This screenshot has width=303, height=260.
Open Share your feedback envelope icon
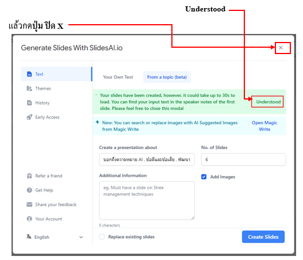point(29,205)
